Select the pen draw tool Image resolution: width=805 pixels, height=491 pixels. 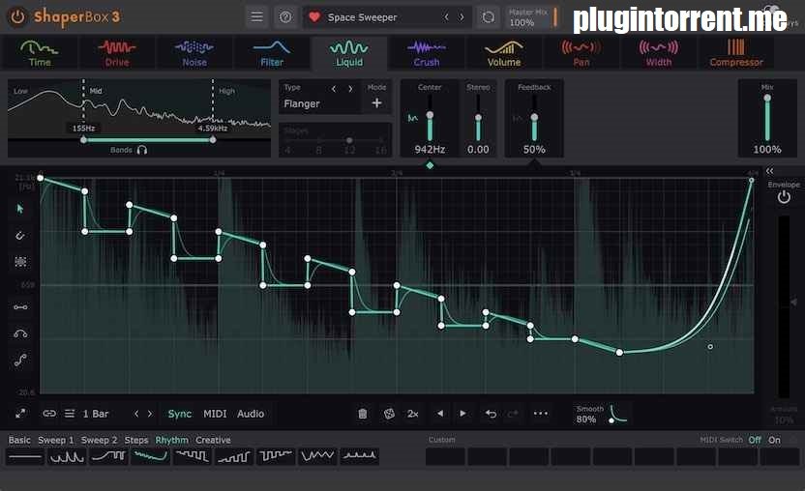coord(20,236)
